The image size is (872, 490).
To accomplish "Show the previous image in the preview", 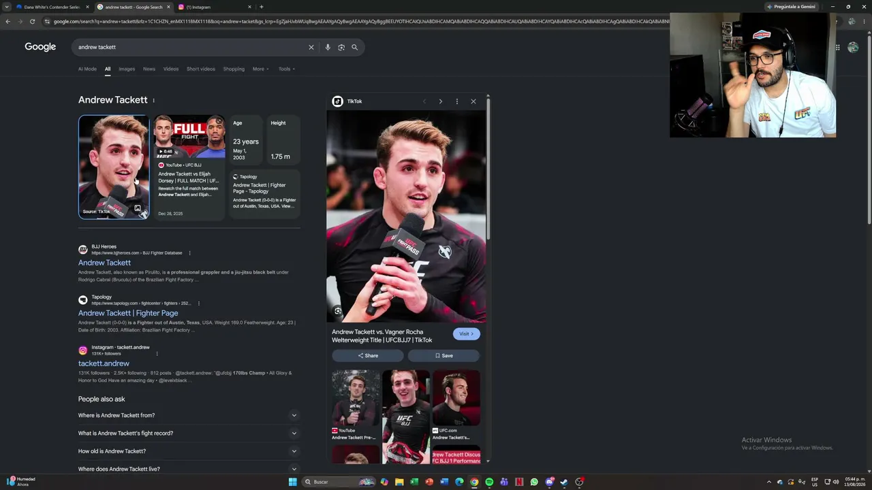I will [x=424, y=101].
